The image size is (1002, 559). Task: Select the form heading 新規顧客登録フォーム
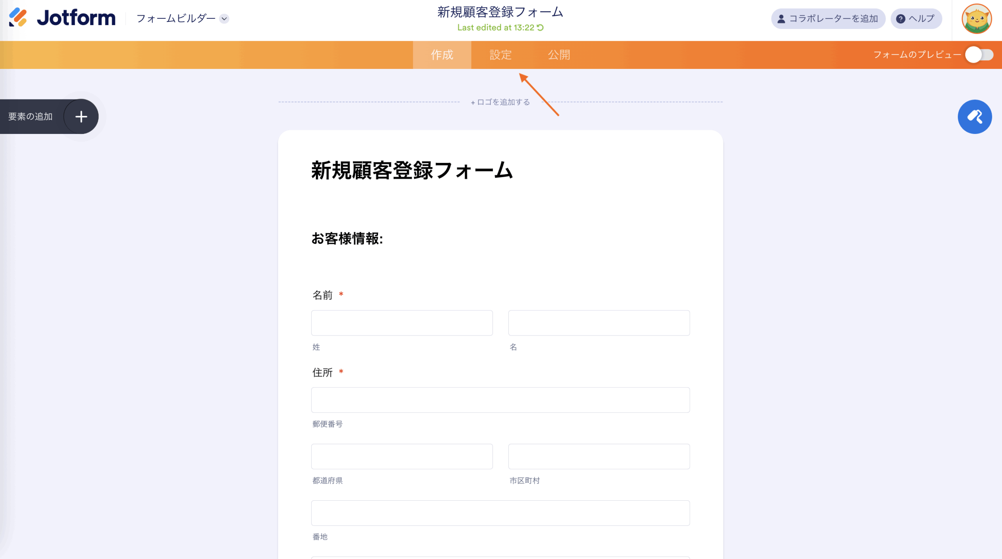[x=412, y=170]
